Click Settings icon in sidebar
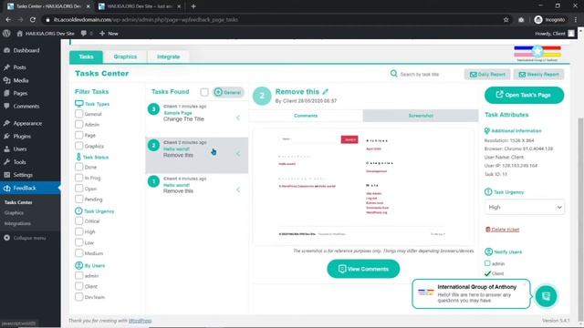 point(6,175)
